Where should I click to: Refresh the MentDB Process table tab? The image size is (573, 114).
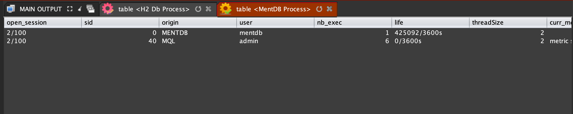(319, 9)
